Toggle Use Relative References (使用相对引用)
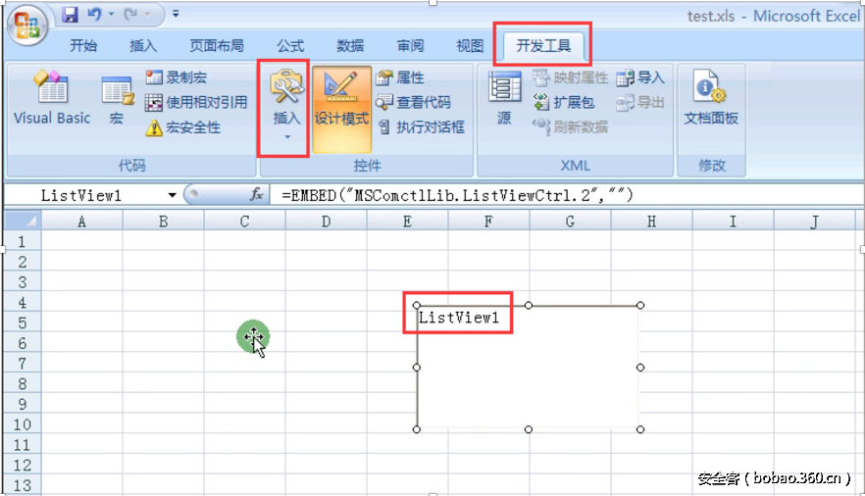The image size is (865, 496). tap(196, 102)
